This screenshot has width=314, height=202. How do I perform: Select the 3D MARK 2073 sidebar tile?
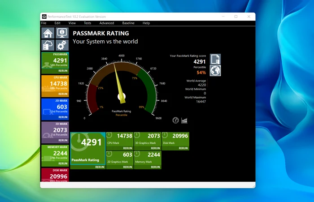55,130
